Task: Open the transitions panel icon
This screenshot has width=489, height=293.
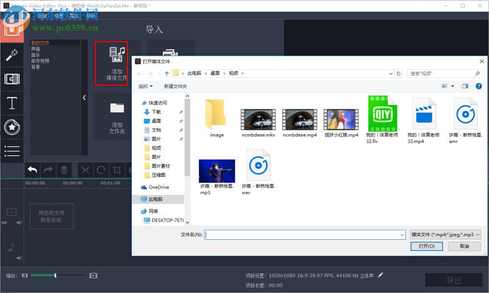Action: pyautogui.click(x=12, y=79)
